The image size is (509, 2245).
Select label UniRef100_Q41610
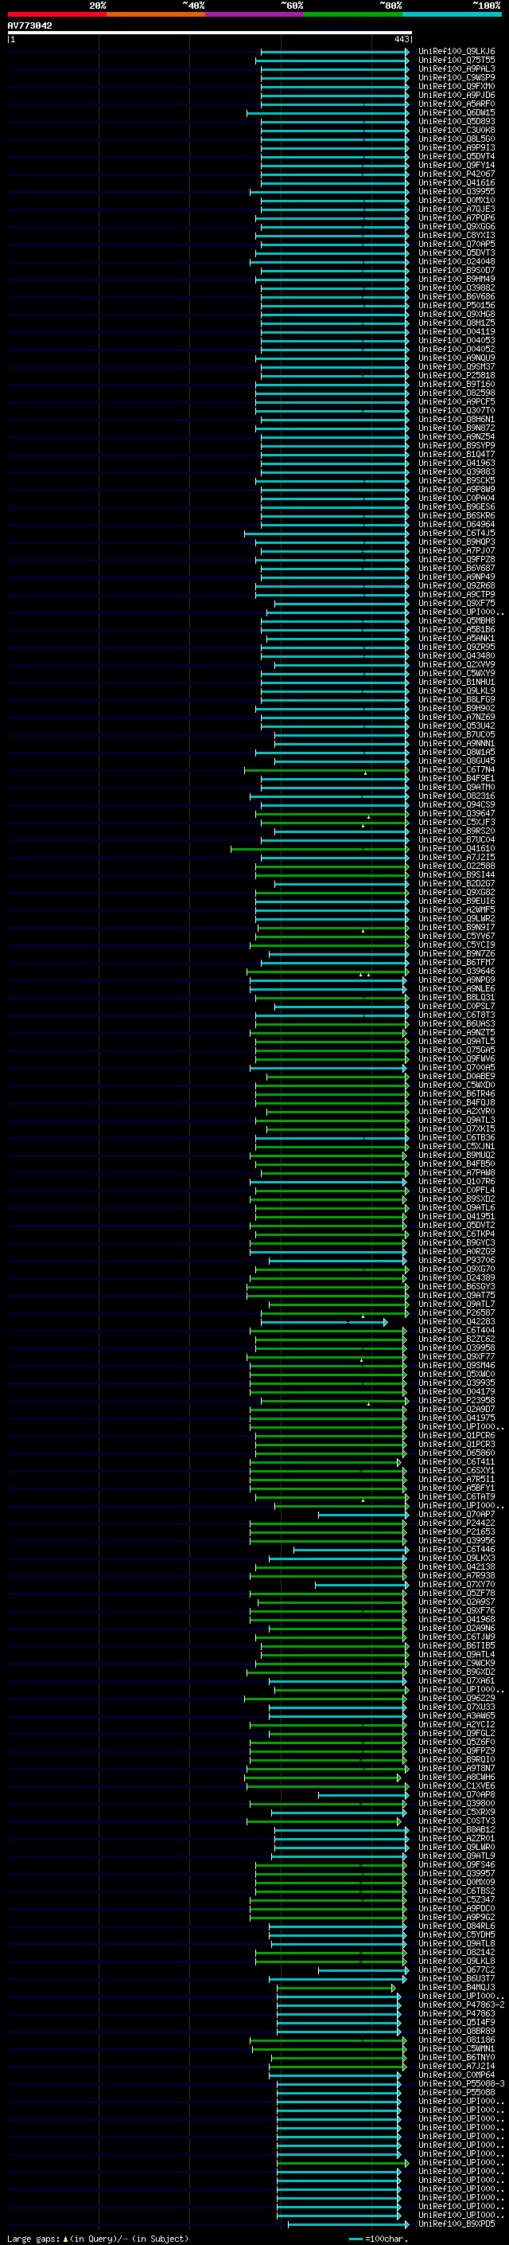tap(457, 849)
